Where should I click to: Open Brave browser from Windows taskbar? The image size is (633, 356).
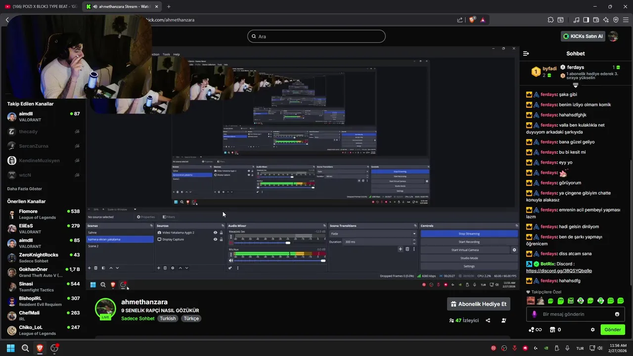(x=40, y=348)
